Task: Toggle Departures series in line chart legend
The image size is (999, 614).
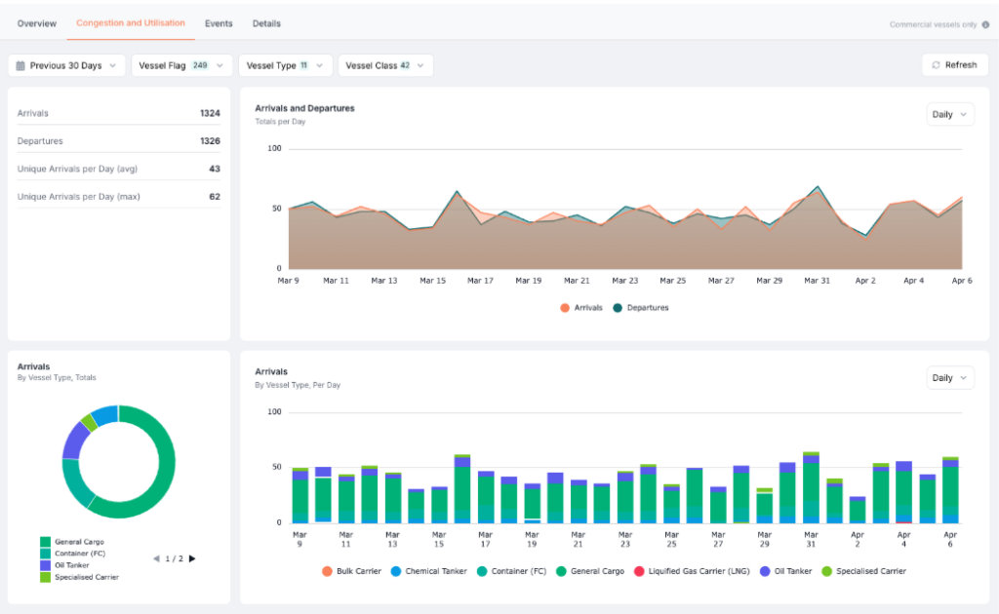Action: (x=618, y=308)
